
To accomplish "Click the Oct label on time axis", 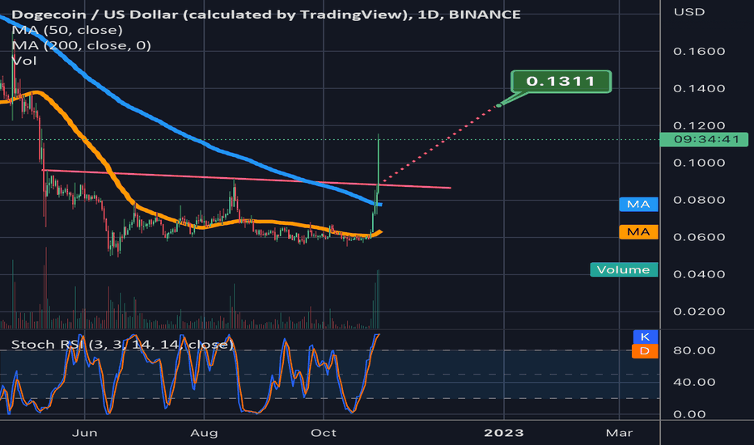I will coord(324,433).
